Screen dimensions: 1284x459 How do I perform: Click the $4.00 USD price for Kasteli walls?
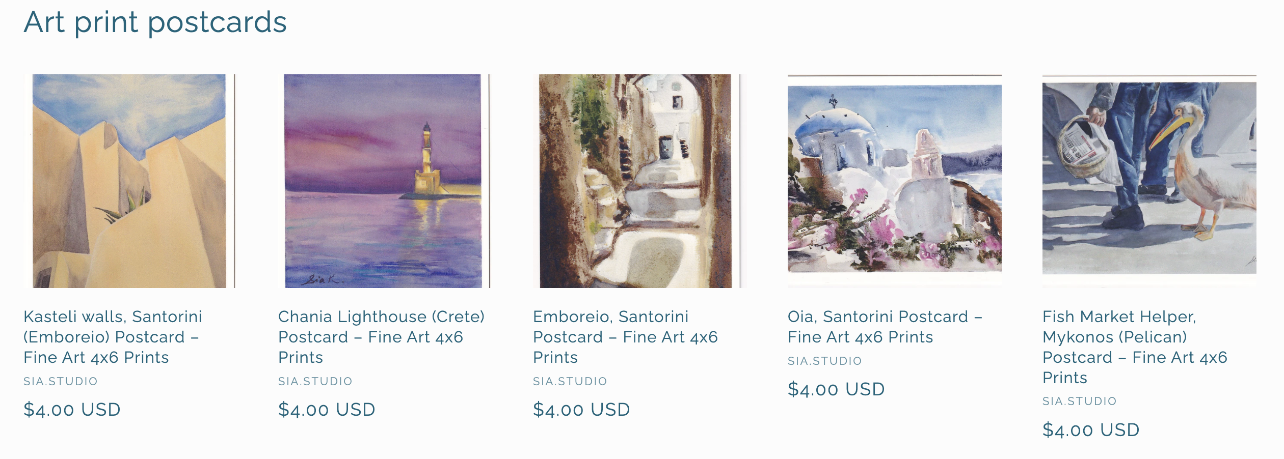coord(72,410)
